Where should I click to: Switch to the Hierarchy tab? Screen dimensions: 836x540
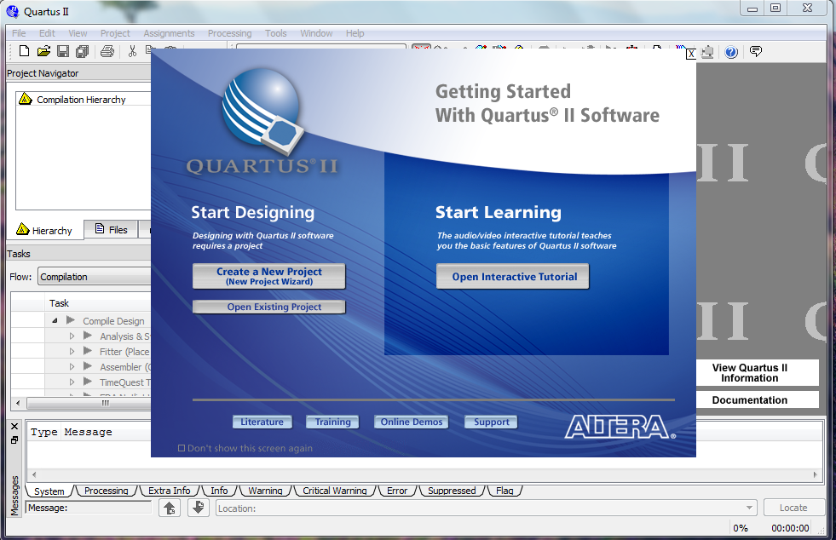[x=45, y=230]
